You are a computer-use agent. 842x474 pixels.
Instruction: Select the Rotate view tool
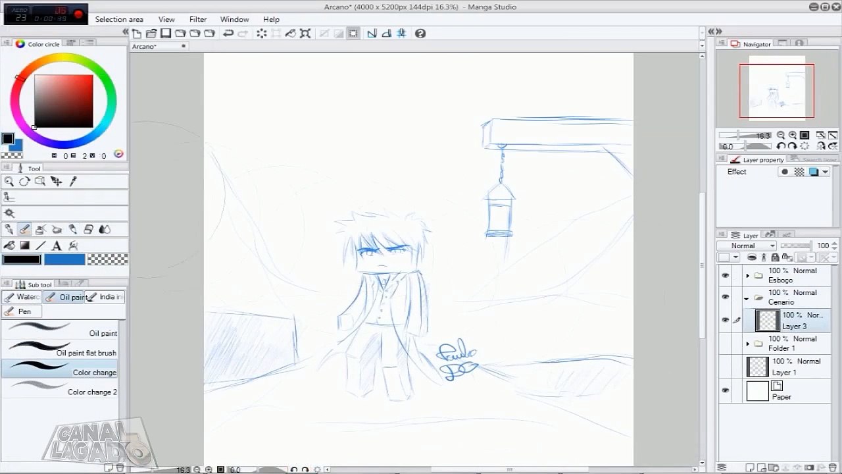(24, 182)
